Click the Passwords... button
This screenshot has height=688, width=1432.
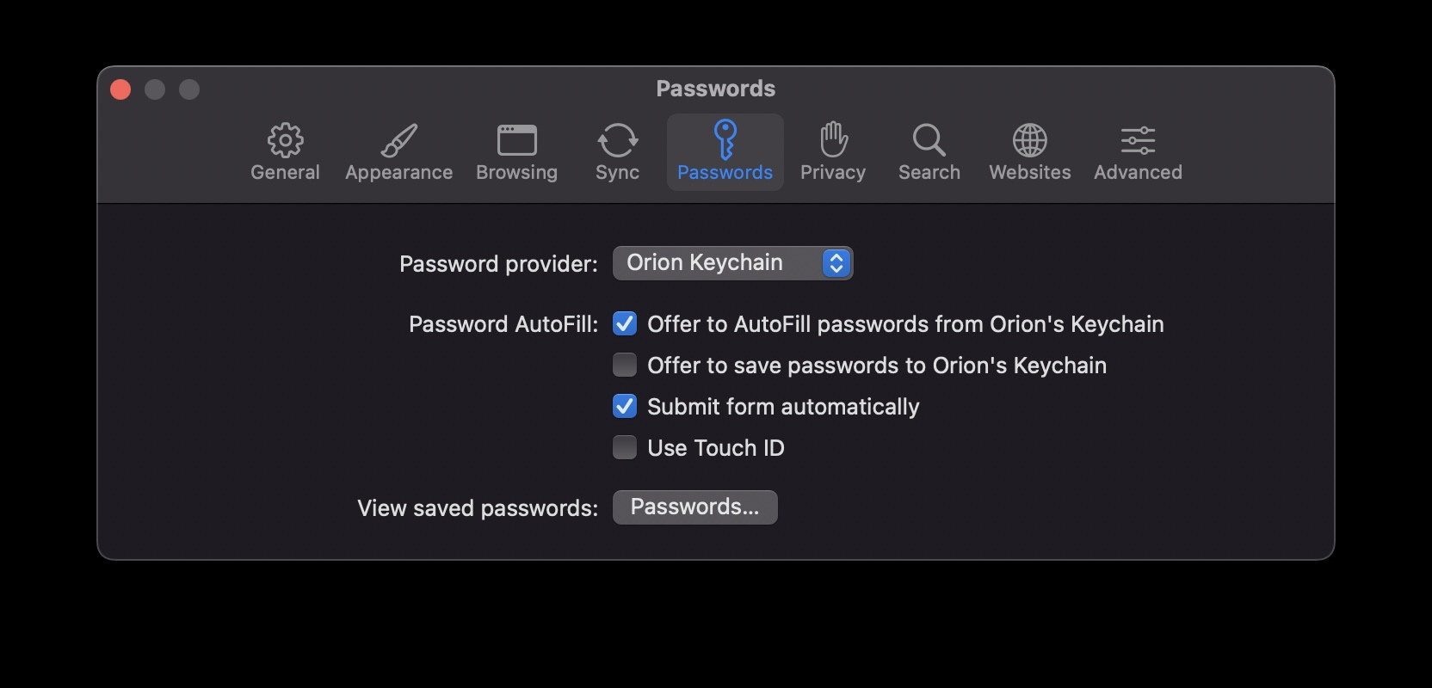click(x=694, y=507)
